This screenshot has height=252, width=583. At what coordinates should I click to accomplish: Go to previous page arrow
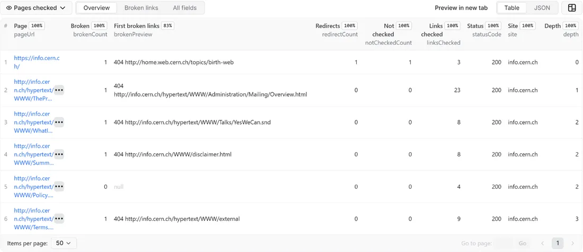click(x=543, y=243)
